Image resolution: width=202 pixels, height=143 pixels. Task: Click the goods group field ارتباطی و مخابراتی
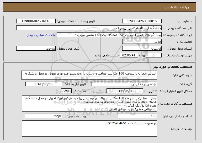pos(124,84)
